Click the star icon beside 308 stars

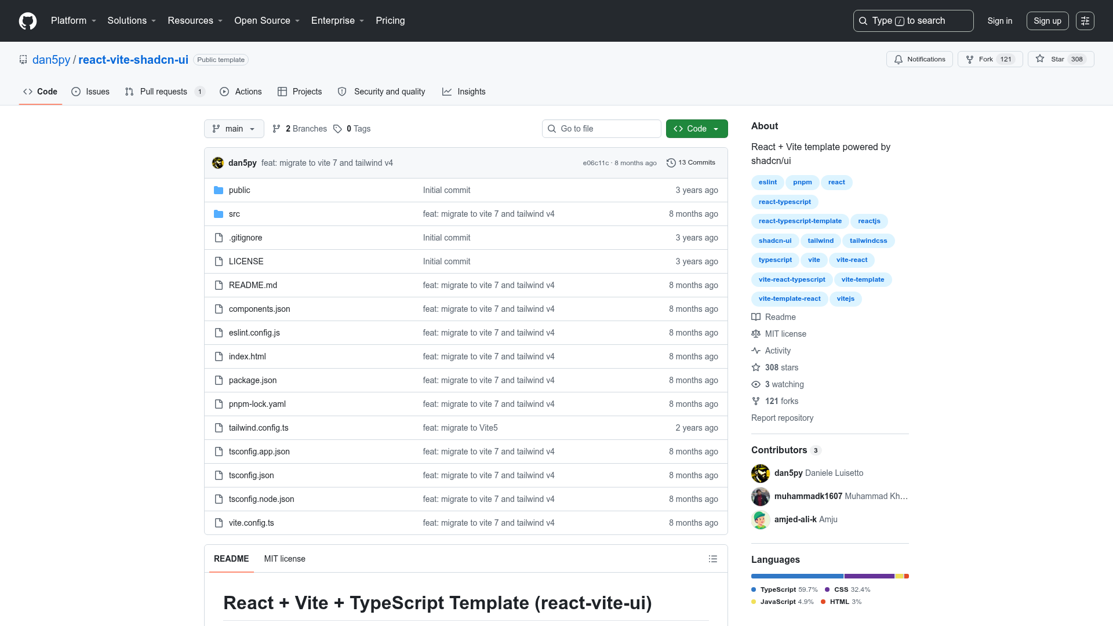coord(756,367)
